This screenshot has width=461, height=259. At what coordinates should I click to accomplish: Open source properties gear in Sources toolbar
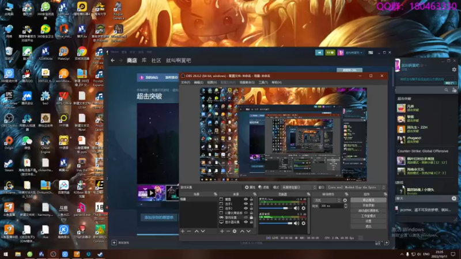click(235, 231)
